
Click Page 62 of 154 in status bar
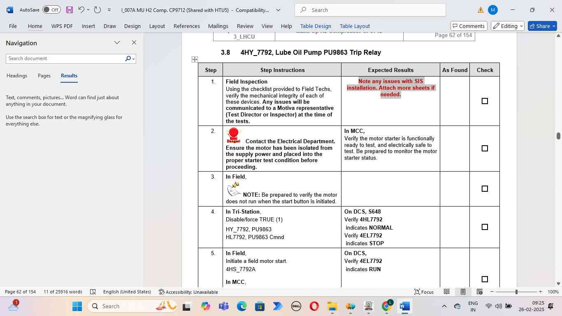pyautogui.click(x=20, y=292)
